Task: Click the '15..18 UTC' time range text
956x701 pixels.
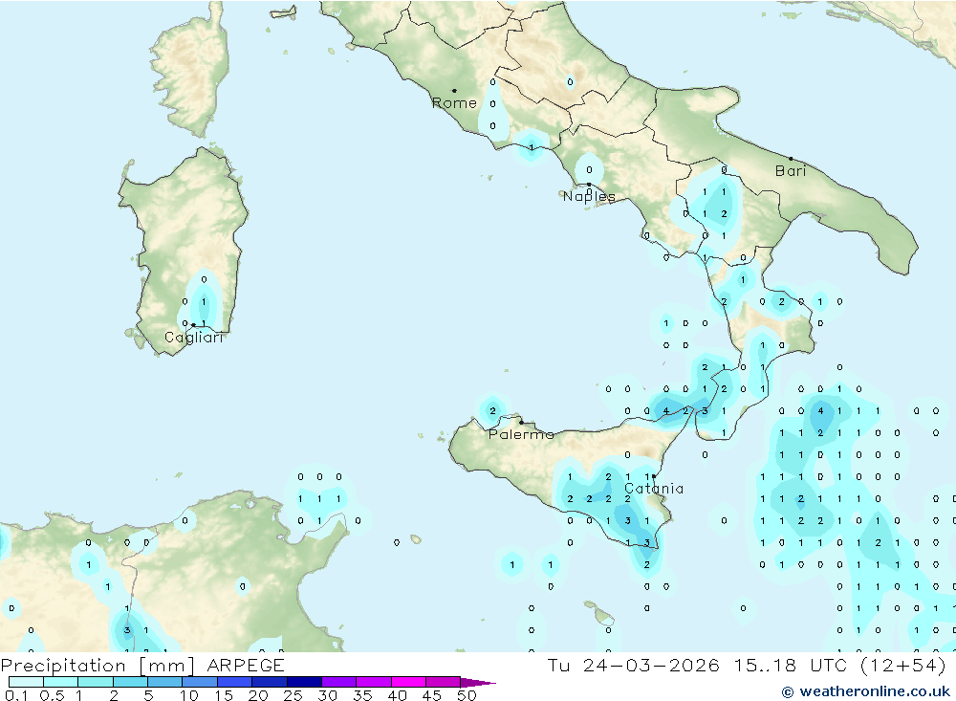Action: coord(791,665)
